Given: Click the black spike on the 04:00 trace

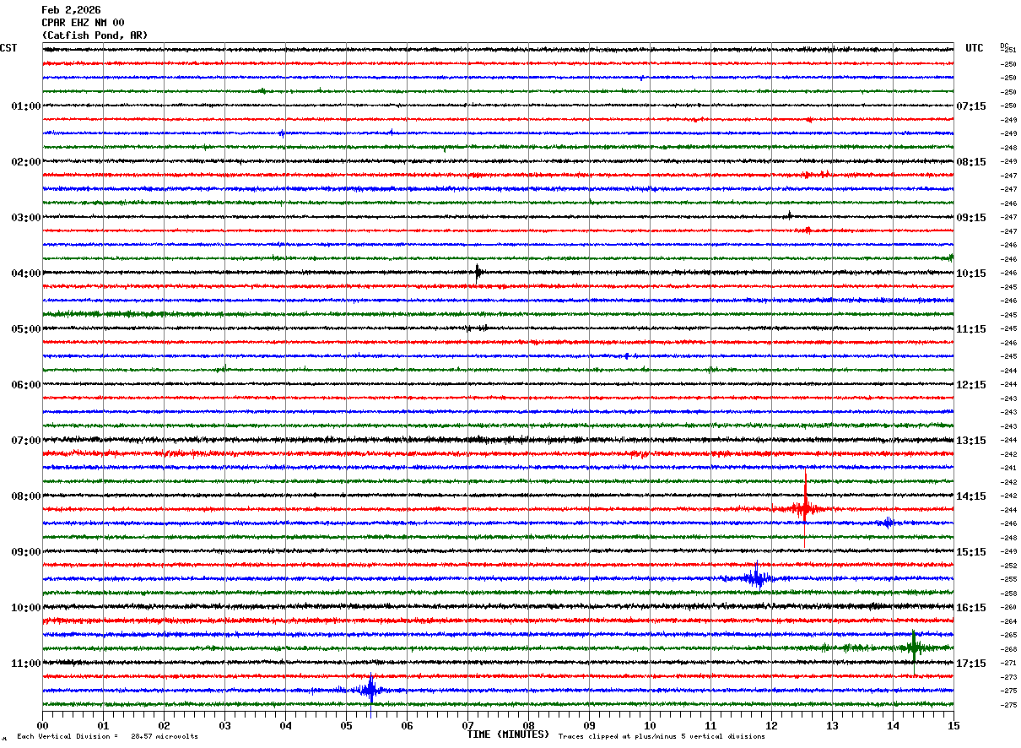Looking at the screenshot, I should pyautogui.click(x=478, y=273).
